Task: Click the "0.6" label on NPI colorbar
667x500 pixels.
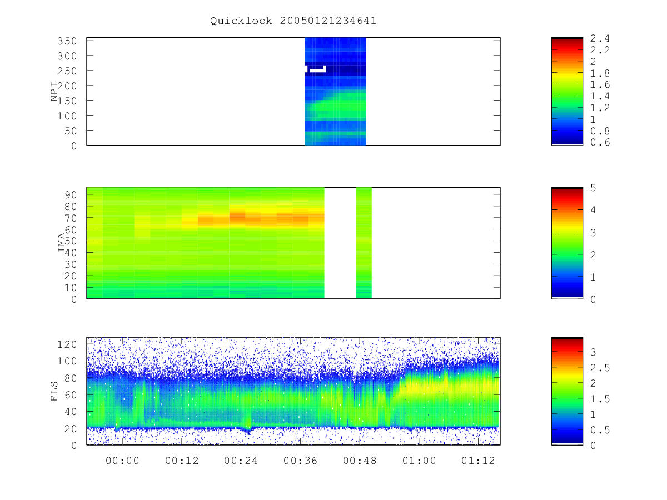Action: pyautogui.click(x=600, y=143)
